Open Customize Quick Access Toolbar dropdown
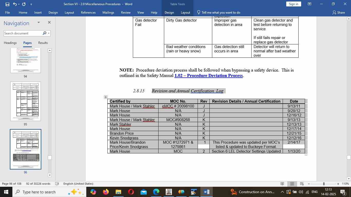Image resolution: width=351 pixels, height=197 pixels. 31,4
